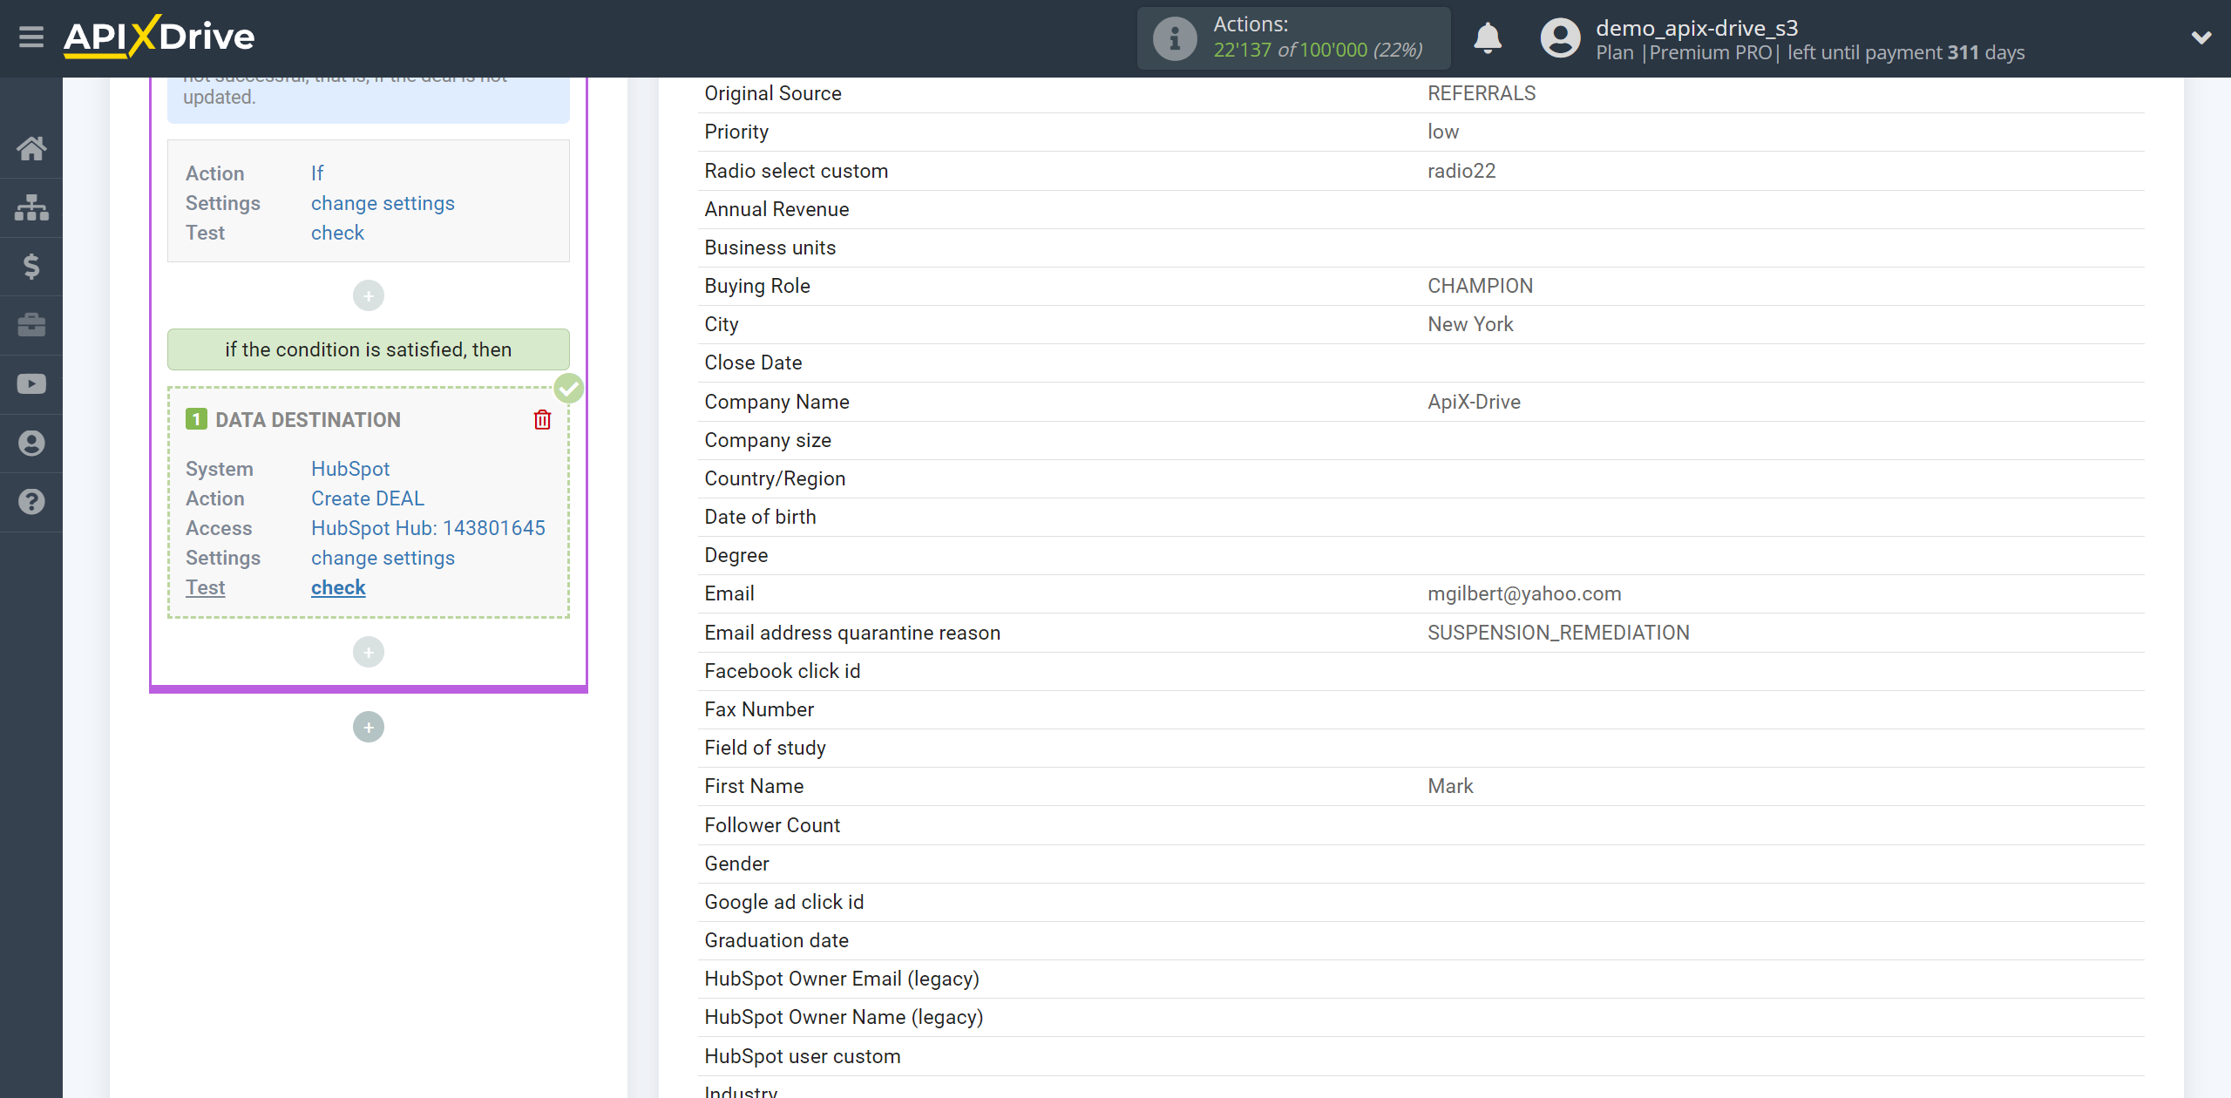Open change settings for the If action
This screenshot has height=1098, width=2231.
coord(383,203)
